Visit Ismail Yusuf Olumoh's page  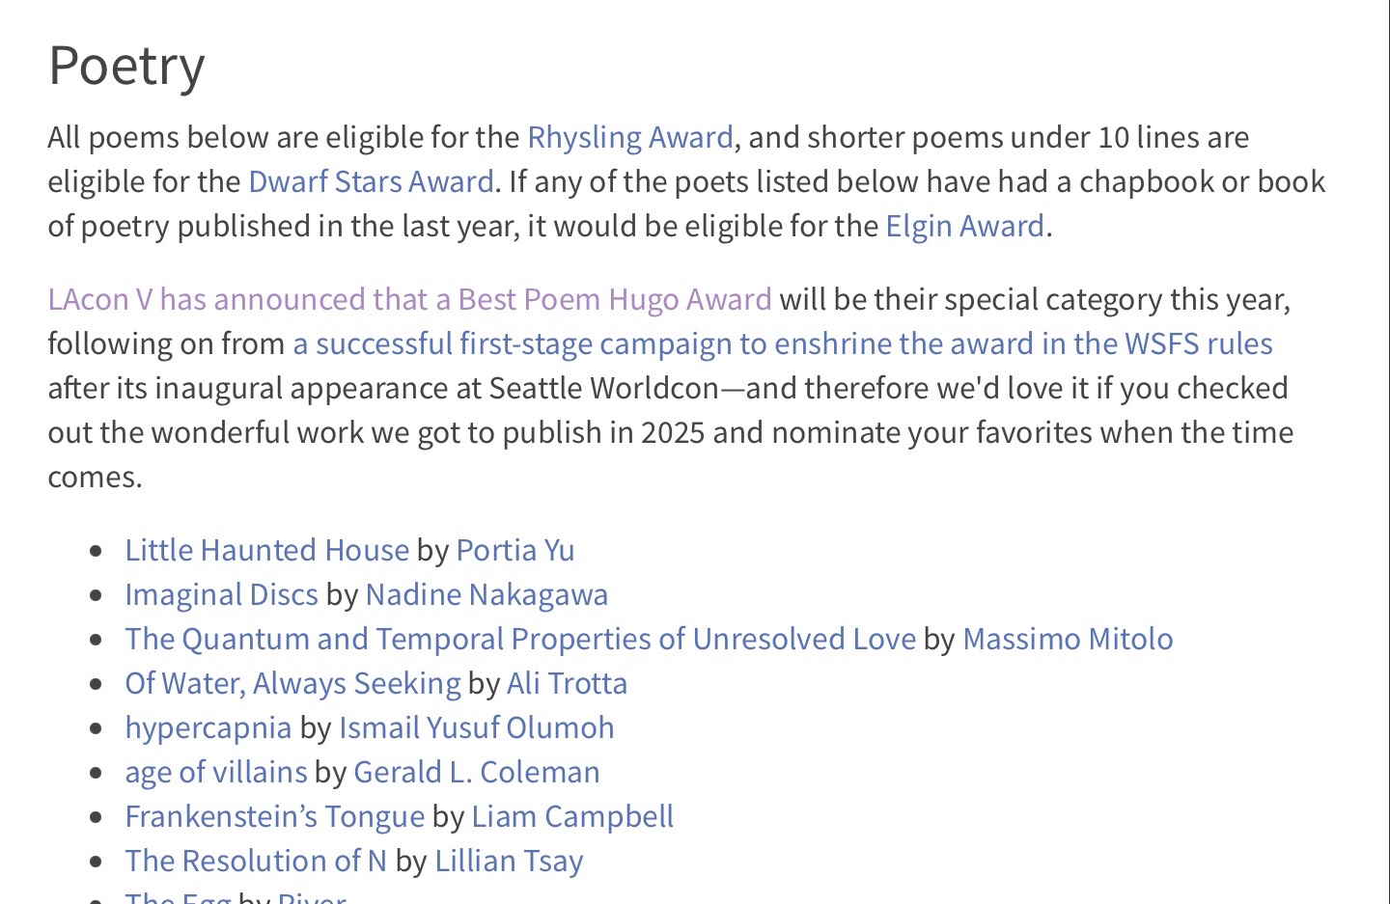tap(476, 728)
